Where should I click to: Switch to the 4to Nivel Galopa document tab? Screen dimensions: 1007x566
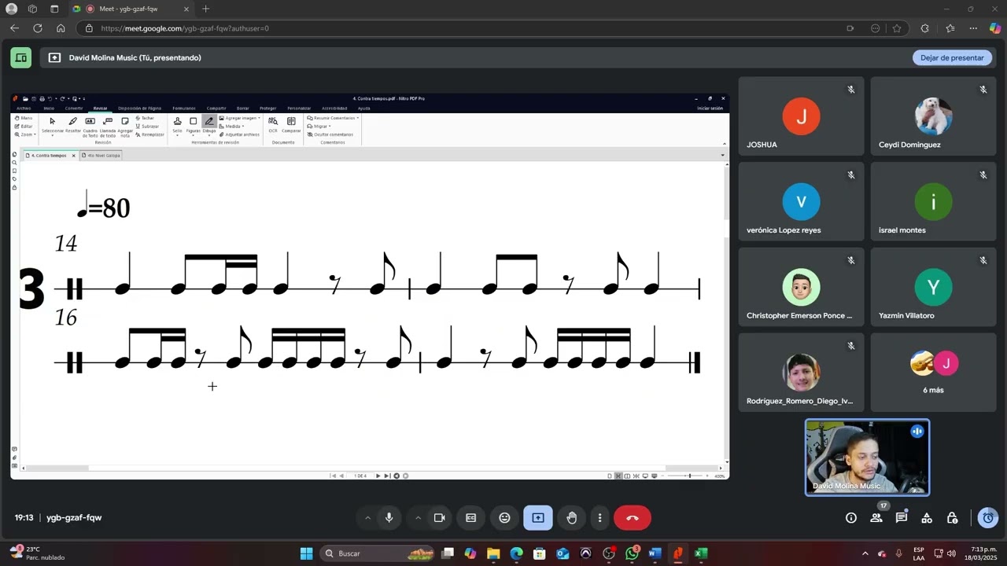[101, 155]
